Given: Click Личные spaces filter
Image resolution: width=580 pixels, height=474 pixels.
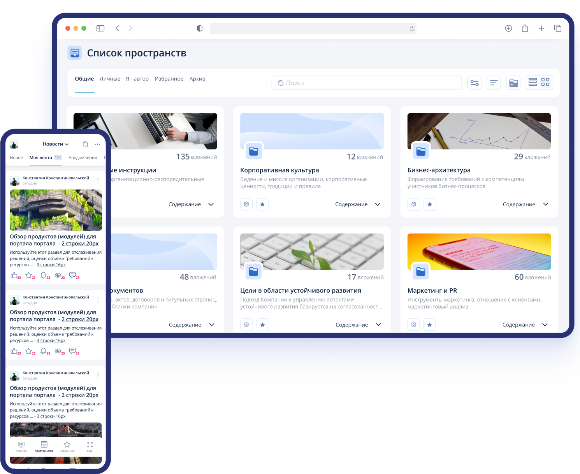Looking at the screenshot, I should click(x=110, y=79).
